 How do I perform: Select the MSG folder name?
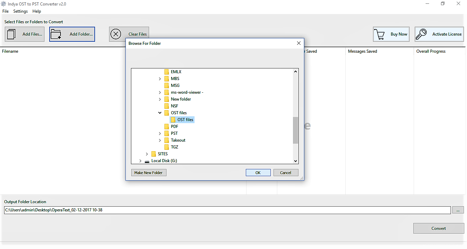pos(175,86)
